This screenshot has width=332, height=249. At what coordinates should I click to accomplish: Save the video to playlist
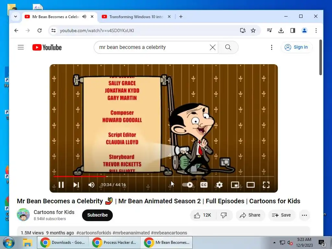(281, 215)
